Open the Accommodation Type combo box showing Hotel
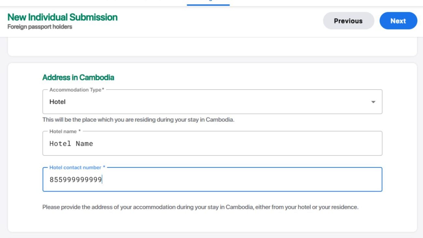The image size is (423, 238). point(208,102)
